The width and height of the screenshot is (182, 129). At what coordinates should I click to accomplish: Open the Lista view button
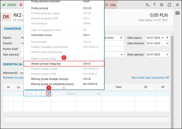111,5
